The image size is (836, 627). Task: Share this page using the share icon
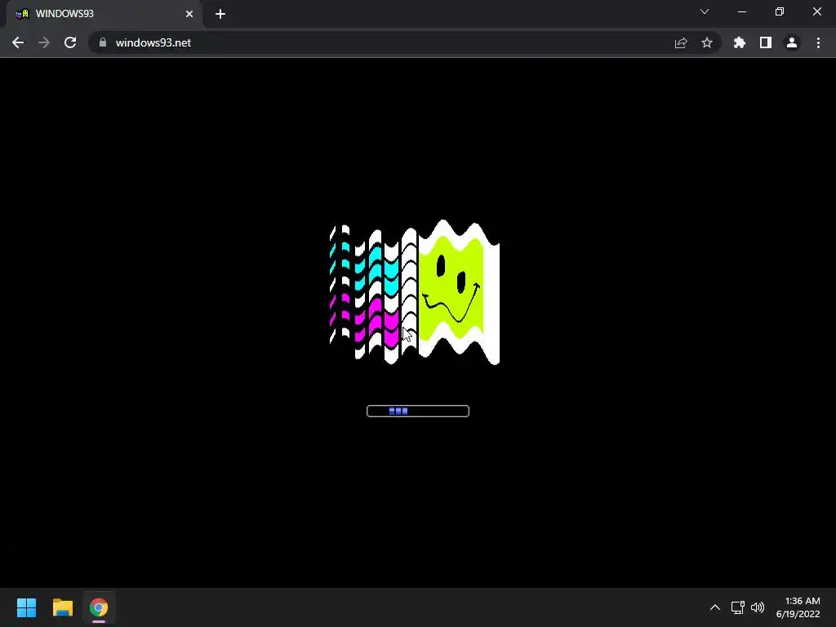(681, 42)
